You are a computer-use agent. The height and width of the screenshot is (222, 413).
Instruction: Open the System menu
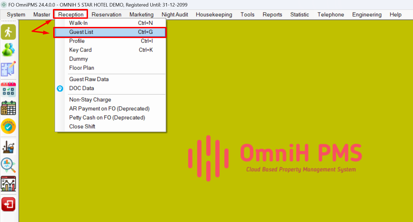(x=16, y=15)
